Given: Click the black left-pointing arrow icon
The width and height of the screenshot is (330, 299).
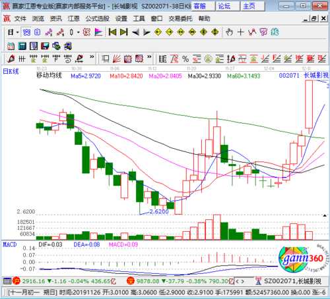Looking at the screenshot, I should 135,32.
